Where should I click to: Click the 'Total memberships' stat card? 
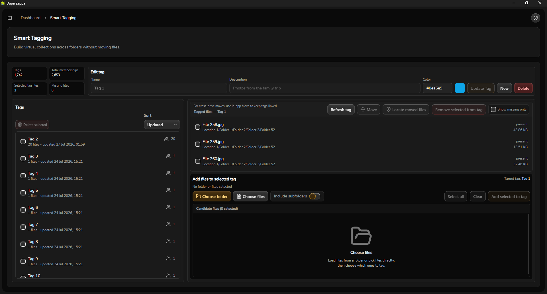pos(67,73)
